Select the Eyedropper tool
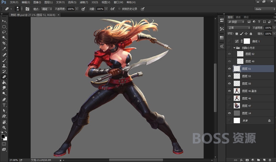The image size is (276, 162). 4,49
